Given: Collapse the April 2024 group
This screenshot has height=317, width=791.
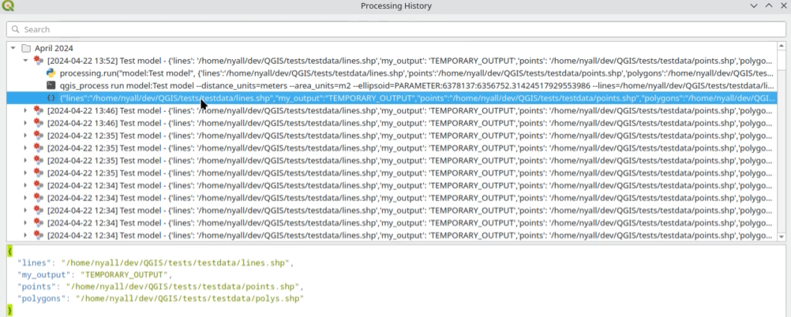Looking at the screenshot, I should coord(13,48).
